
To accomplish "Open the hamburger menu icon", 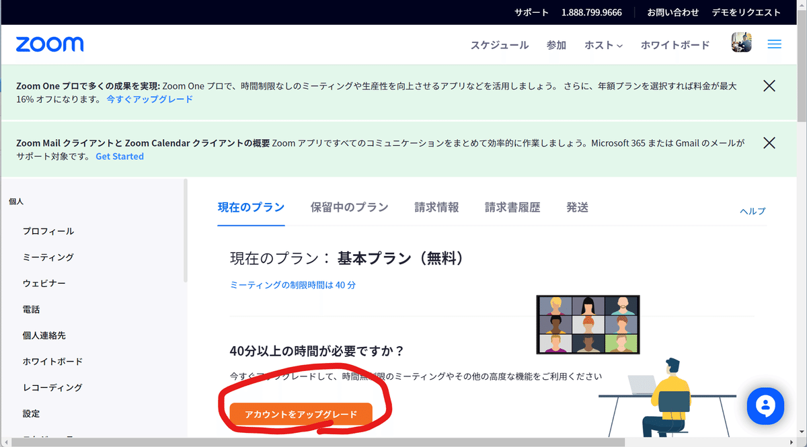I will point(774,44).
